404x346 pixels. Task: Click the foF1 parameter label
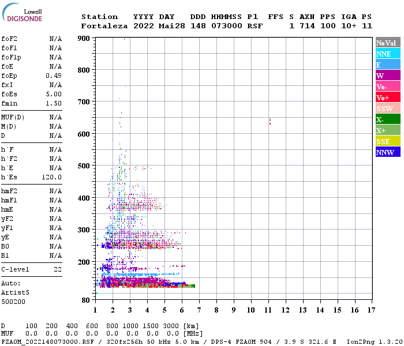(x=9, y=48)
